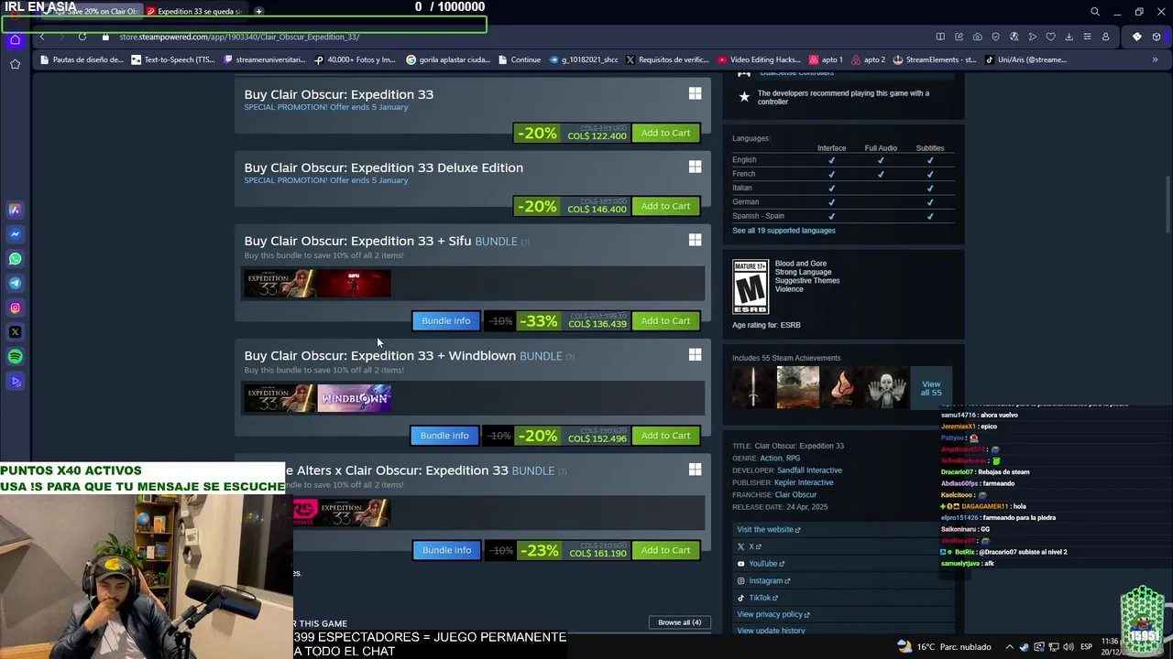Viewport: 1173px width, 659px height.
Task: Click the search tabs magnifier icon
Action: click(1095, 12)
